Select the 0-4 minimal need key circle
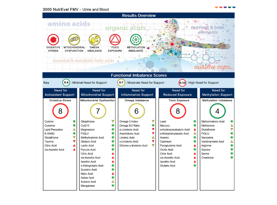277x205 pixels. [x=66, y=82]
